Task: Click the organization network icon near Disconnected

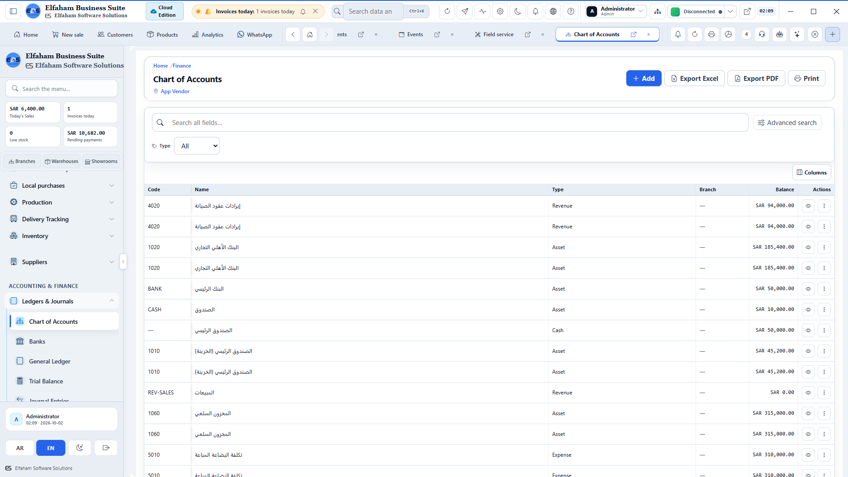Action: [658, 11]
